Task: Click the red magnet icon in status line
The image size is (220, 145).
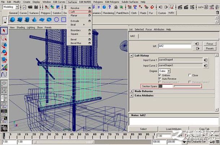Action: [x=152, y=7]
